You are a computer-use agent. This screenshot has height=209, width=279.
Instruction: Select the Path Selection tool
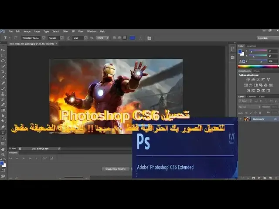coord(3,138)
